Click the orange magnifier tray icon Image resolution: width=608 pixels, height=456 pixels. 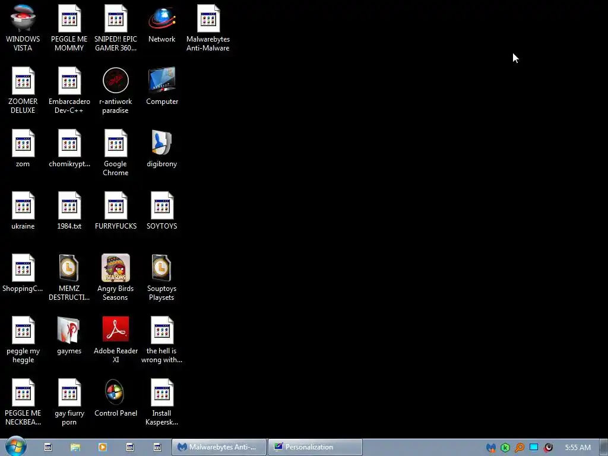point(520,448)
